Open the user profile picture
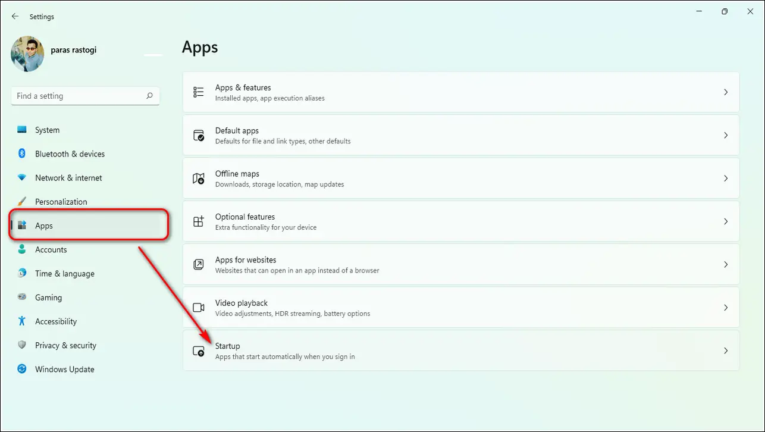 pos(27,54)
